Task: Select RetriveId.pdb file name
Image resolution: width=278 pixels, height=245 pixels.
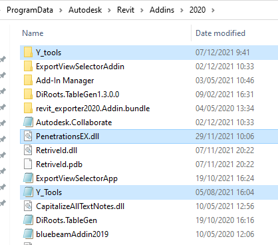Action: point(59,164)
